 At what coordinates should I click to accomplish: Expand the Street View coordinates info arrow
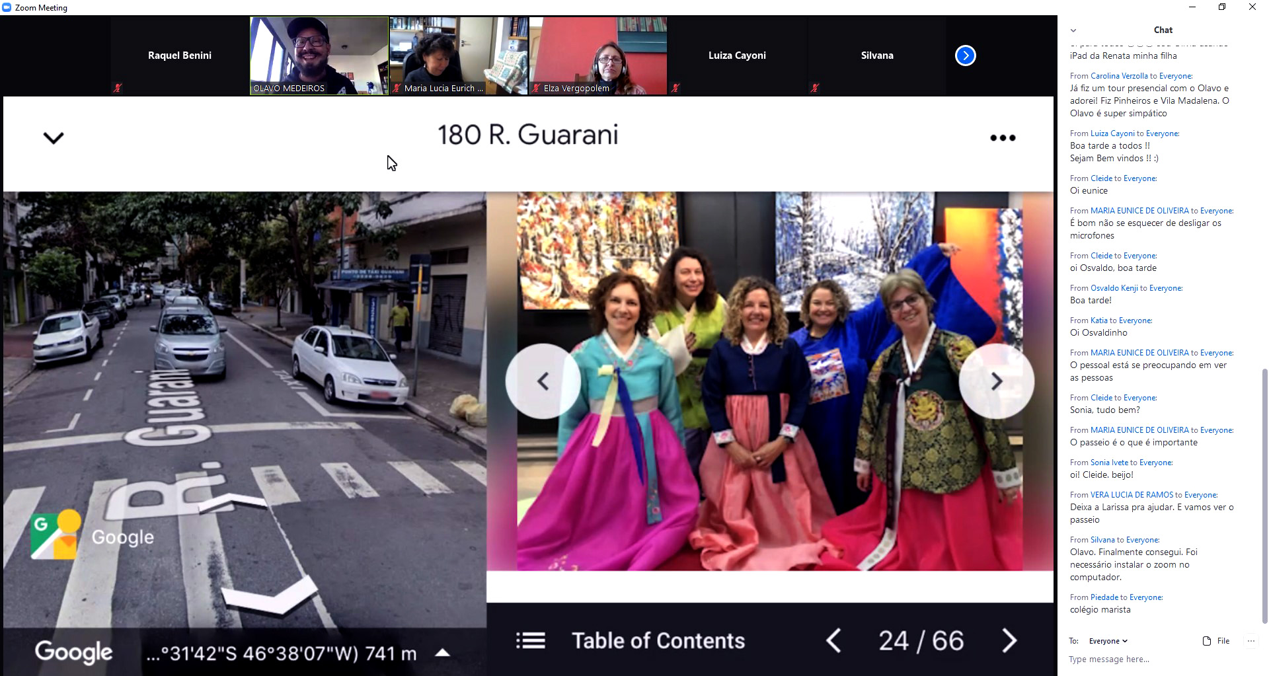442,653
